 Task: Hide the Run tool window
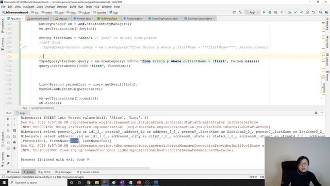pyautogui.click(x=322, y=113)
